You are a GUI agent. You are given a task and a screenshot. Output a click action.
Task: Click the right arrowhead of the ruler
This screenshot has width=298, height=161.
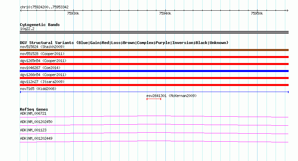tap(287, 11)
